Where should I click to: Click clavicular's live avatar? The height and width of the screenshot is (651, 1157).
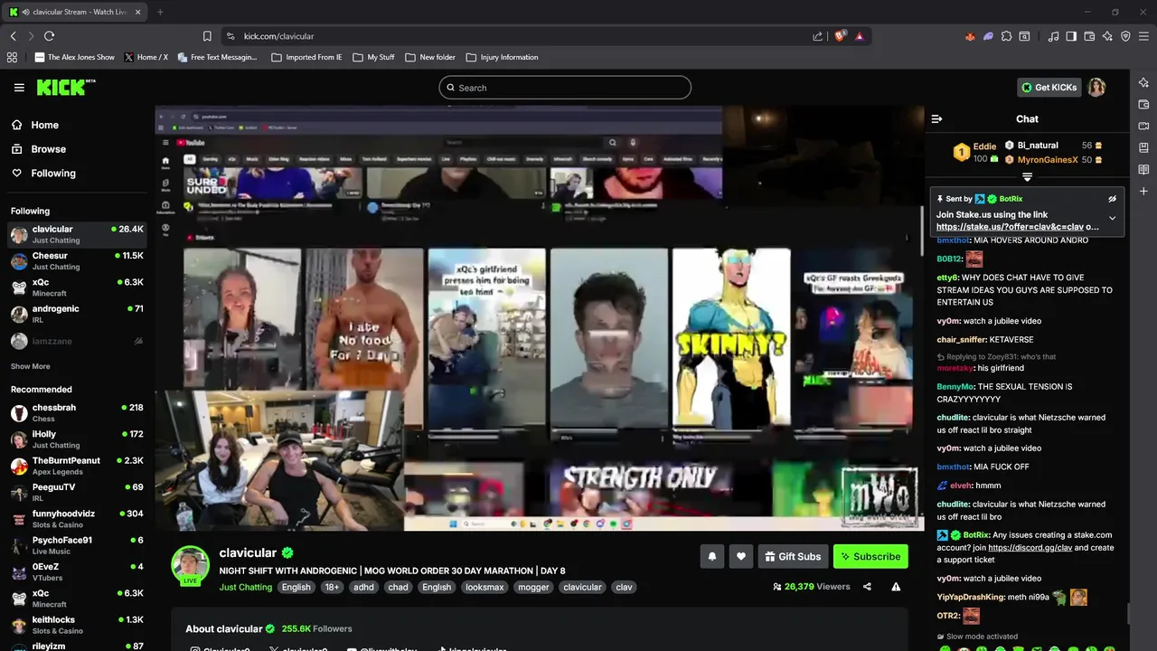click(191, 566)
